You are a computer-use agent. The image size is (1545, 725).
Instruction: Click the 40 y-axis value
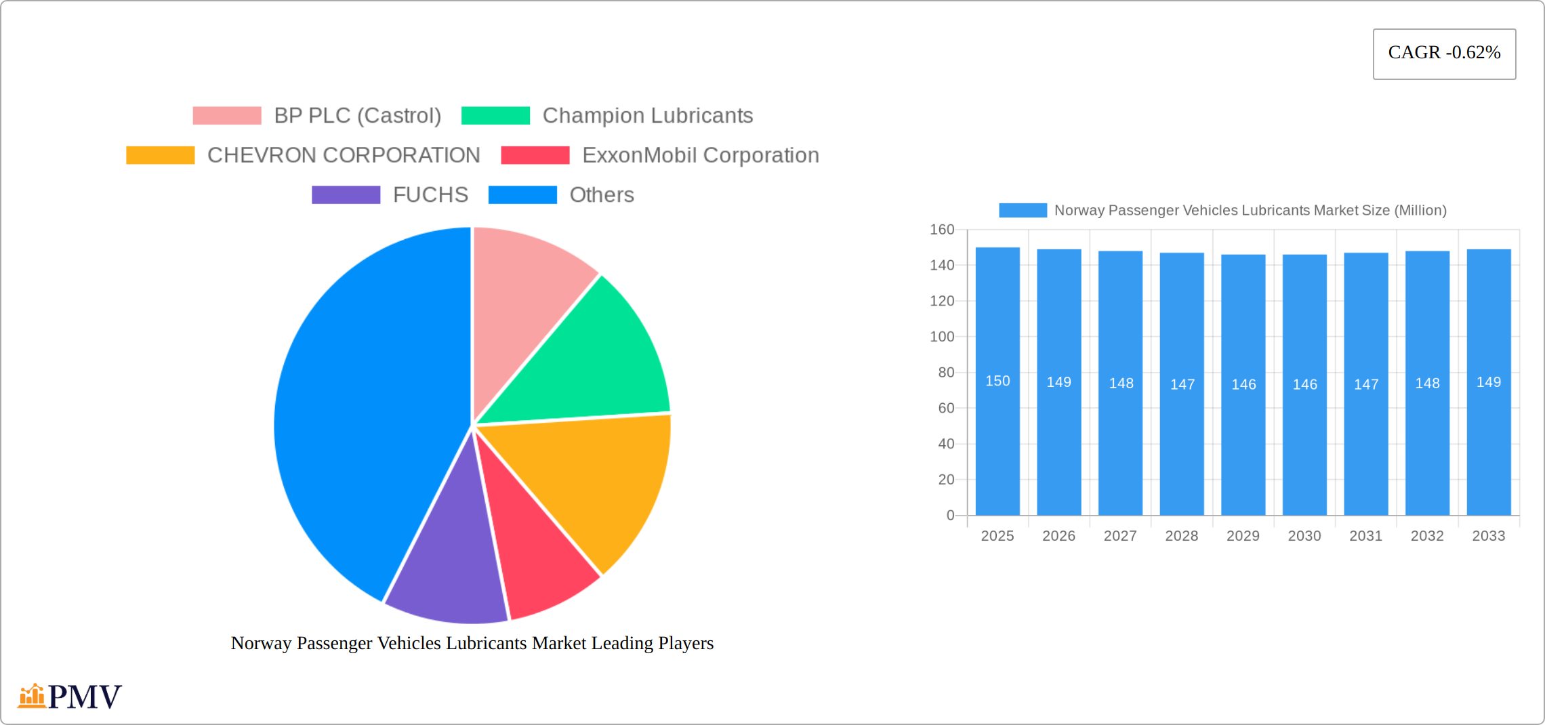[946, 444]
